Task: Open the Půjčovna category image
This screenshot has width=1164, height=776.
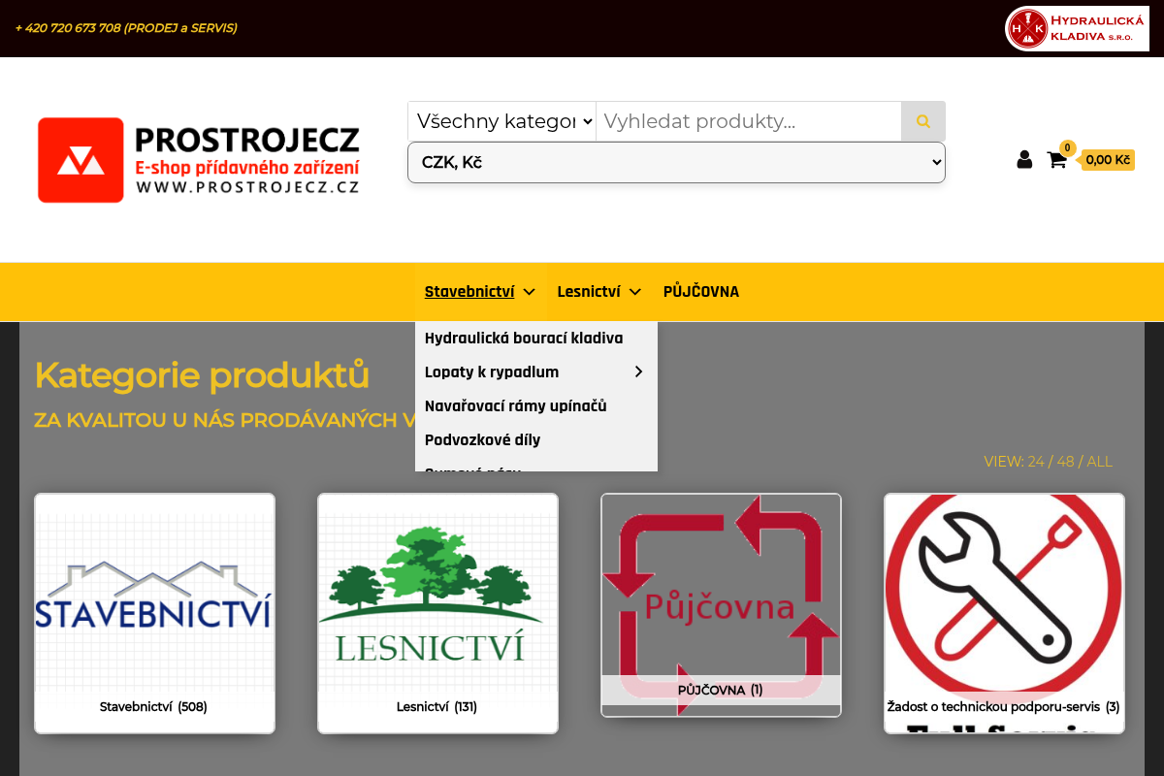Action: [721, 605]
